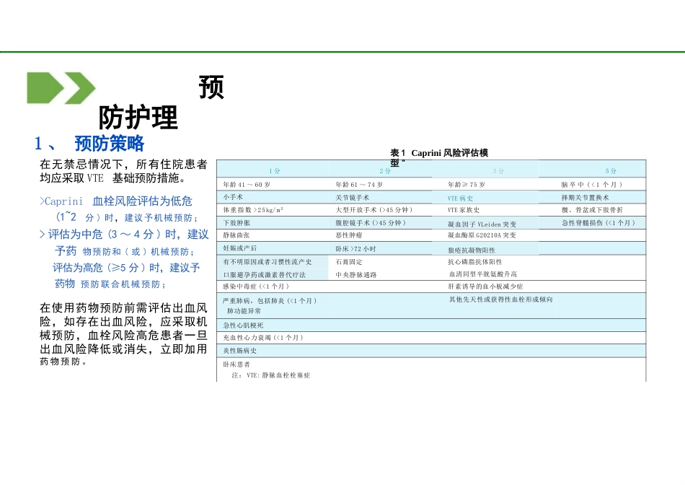Select cell '其他先天性或获得性血栓形成倾向'
Image resolution: width=685 pixels, height=485 pixels.
click(500, 300)
